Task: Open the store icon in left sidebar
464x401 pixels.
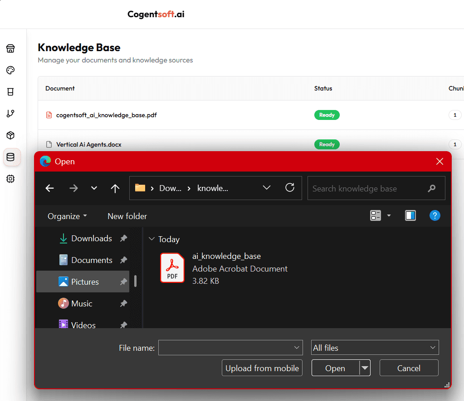Action: pos(10,48)
